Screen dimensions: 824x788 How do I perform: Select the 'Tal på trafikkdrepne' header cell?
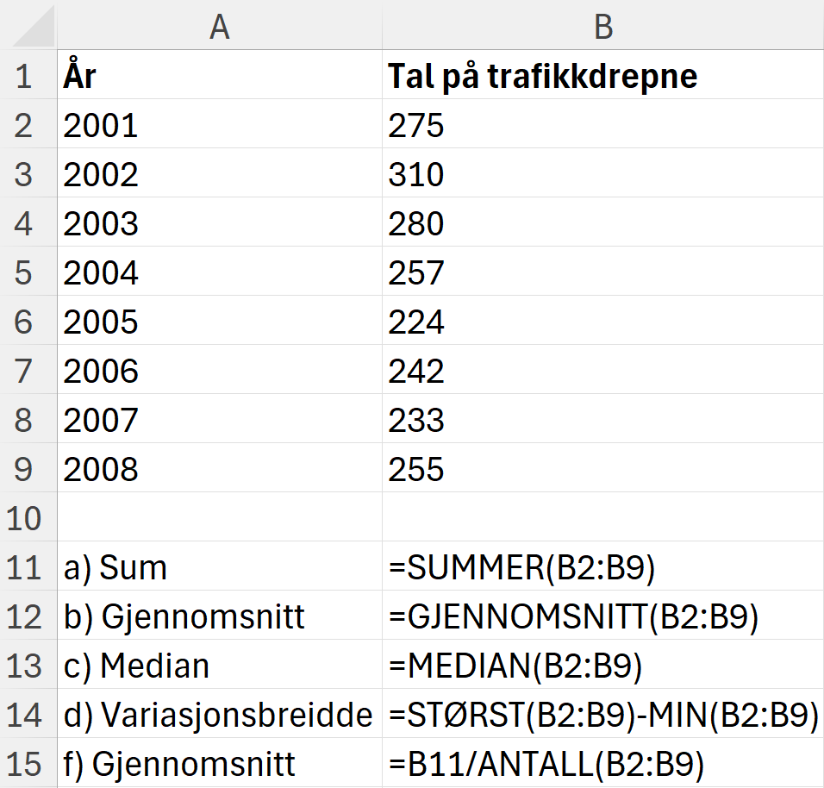click(x=603, y=76)
